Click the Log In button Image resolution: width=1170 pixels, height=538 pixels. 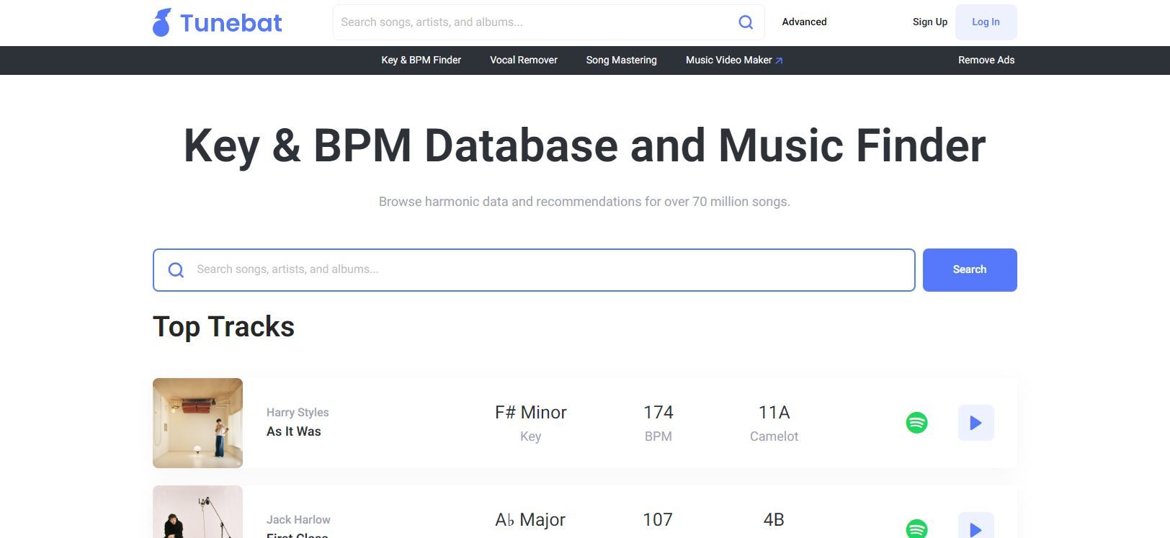coord(986,22)
